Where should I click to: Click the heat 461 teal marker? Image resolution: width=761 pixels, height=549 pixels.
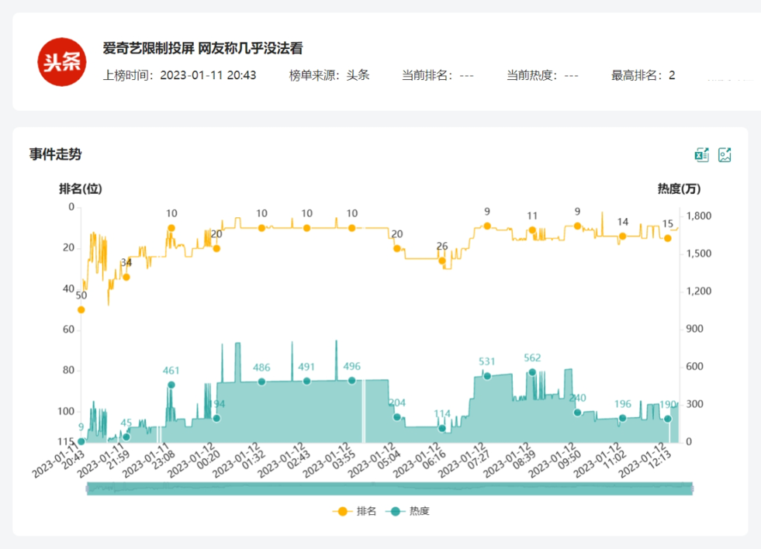pyautogui.click(x=171, y=385)
